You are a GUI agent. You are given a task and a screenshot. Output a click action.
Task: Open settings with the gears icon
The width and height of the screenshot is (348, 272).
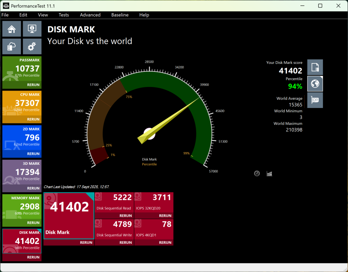(x=32, y=46)
